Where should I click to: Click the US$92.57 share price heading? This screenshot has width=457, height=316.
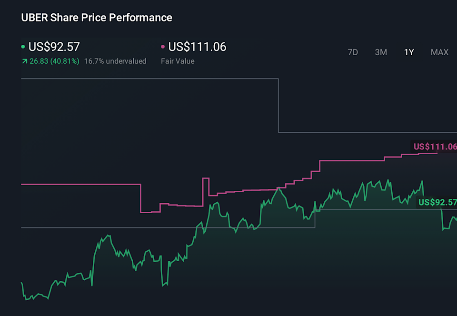[54, 47]
